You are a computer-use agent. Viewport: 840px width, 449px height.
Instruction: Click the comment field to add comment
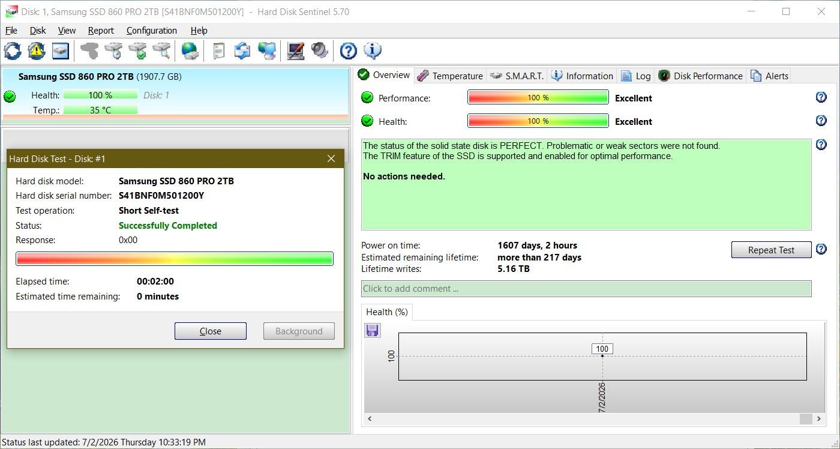pos(586,288)
